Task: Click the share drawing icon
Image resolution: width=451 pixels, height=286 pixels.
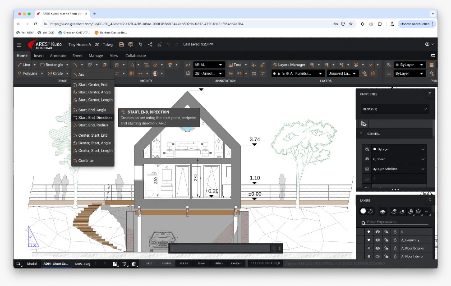Action: coord(150,44)
